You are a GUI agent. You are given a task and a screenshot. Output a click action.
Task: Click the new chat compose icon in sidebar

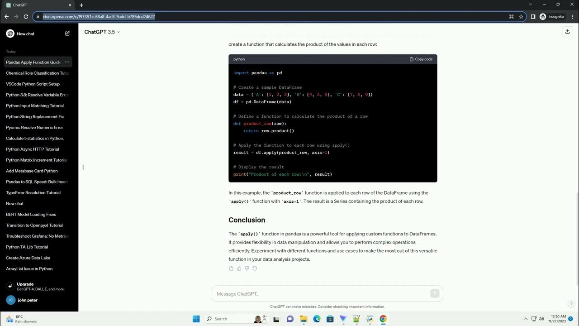(x=67, y=34)
